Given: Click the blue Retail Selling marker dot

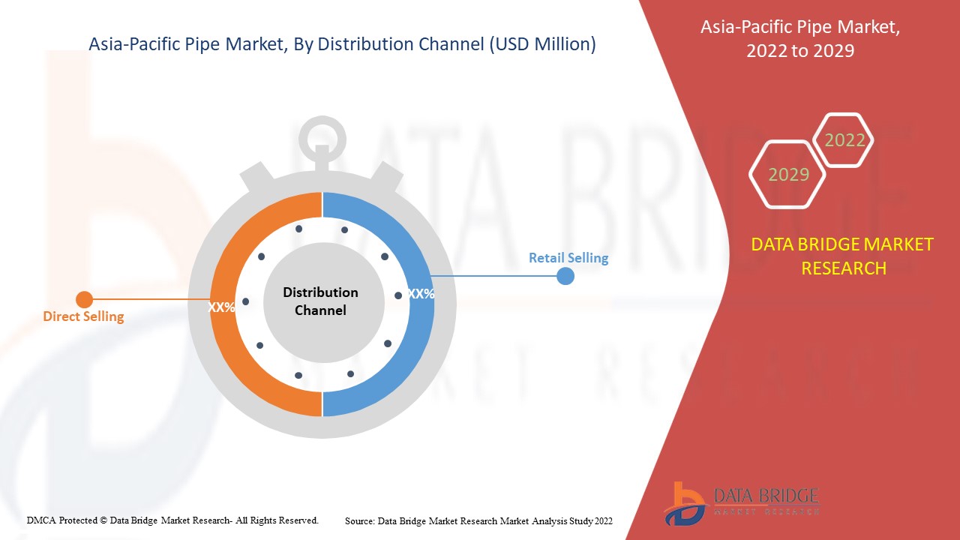Looking at the screenshot, I should (565, 275).
